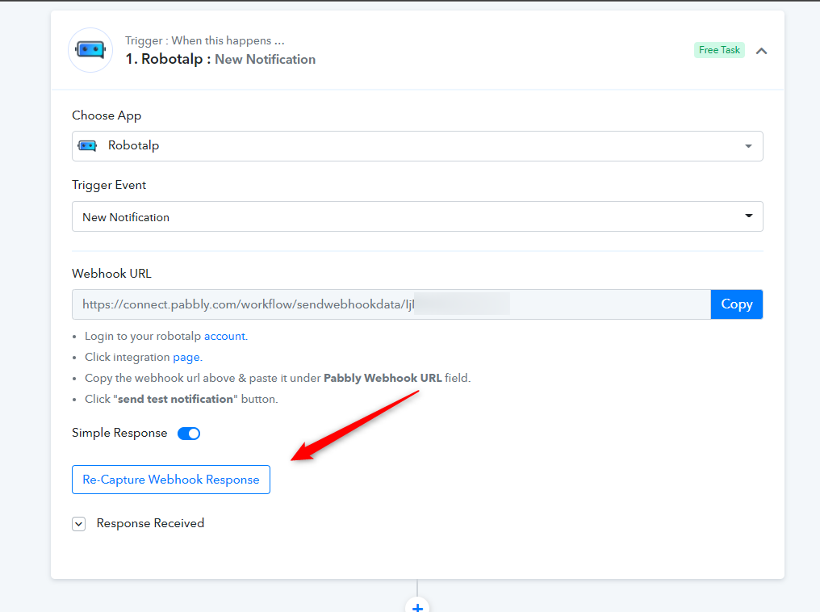Open the integration page link
This screenshot has height=612, width=820.
187,357
